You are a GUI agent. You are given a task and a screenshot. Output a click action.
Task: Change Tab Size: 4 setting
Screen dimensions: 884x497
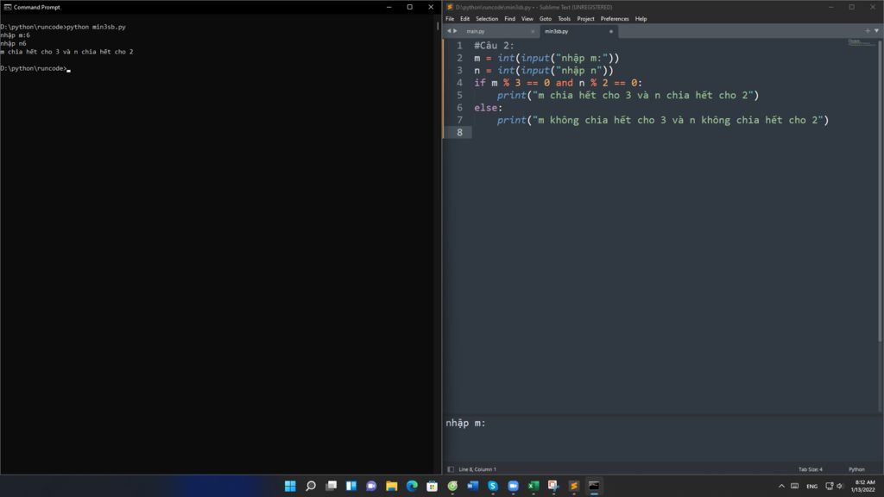click(x=810, y=469)
